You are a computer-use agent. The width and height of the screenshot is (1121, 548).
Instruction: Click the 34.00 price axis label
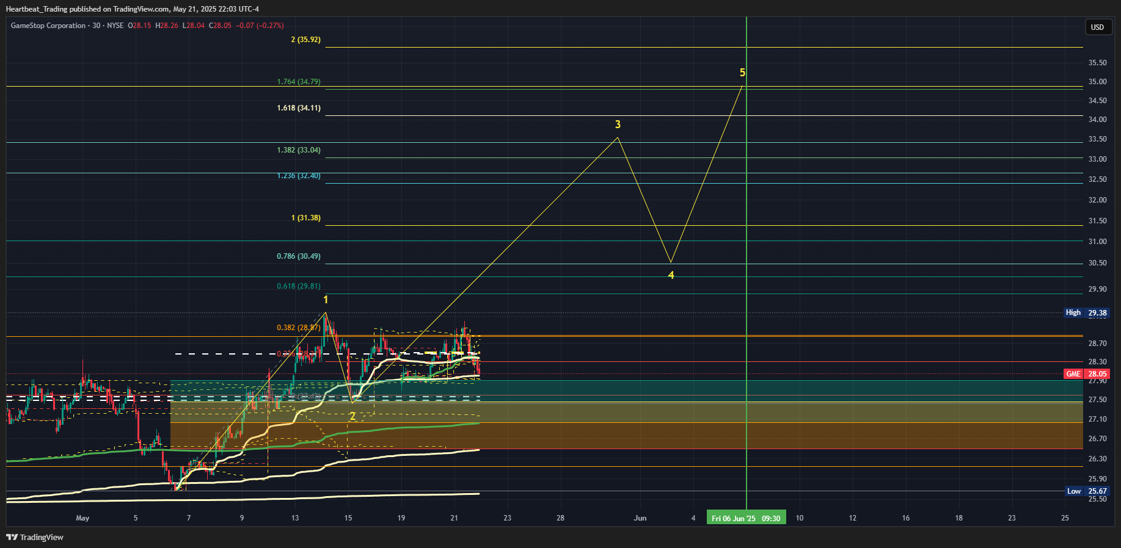click(x=1097, y=120)
